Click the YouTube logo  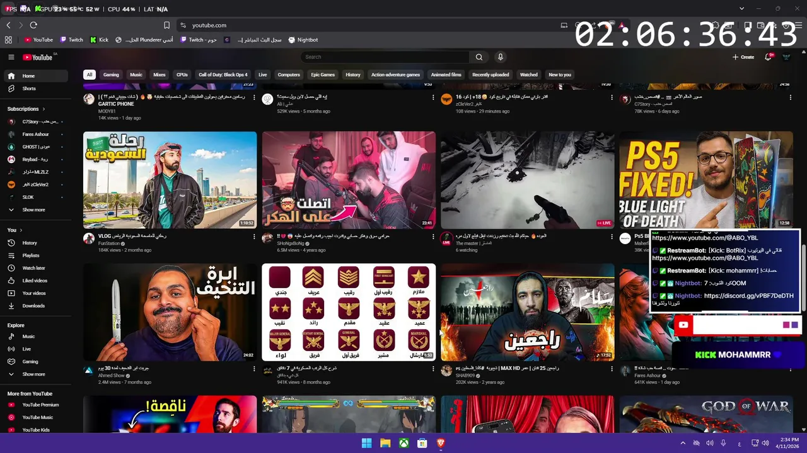tap(38, 57)
